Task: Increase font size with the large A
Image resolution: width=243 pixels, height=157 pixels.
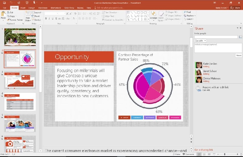Action: click(67, 14)
